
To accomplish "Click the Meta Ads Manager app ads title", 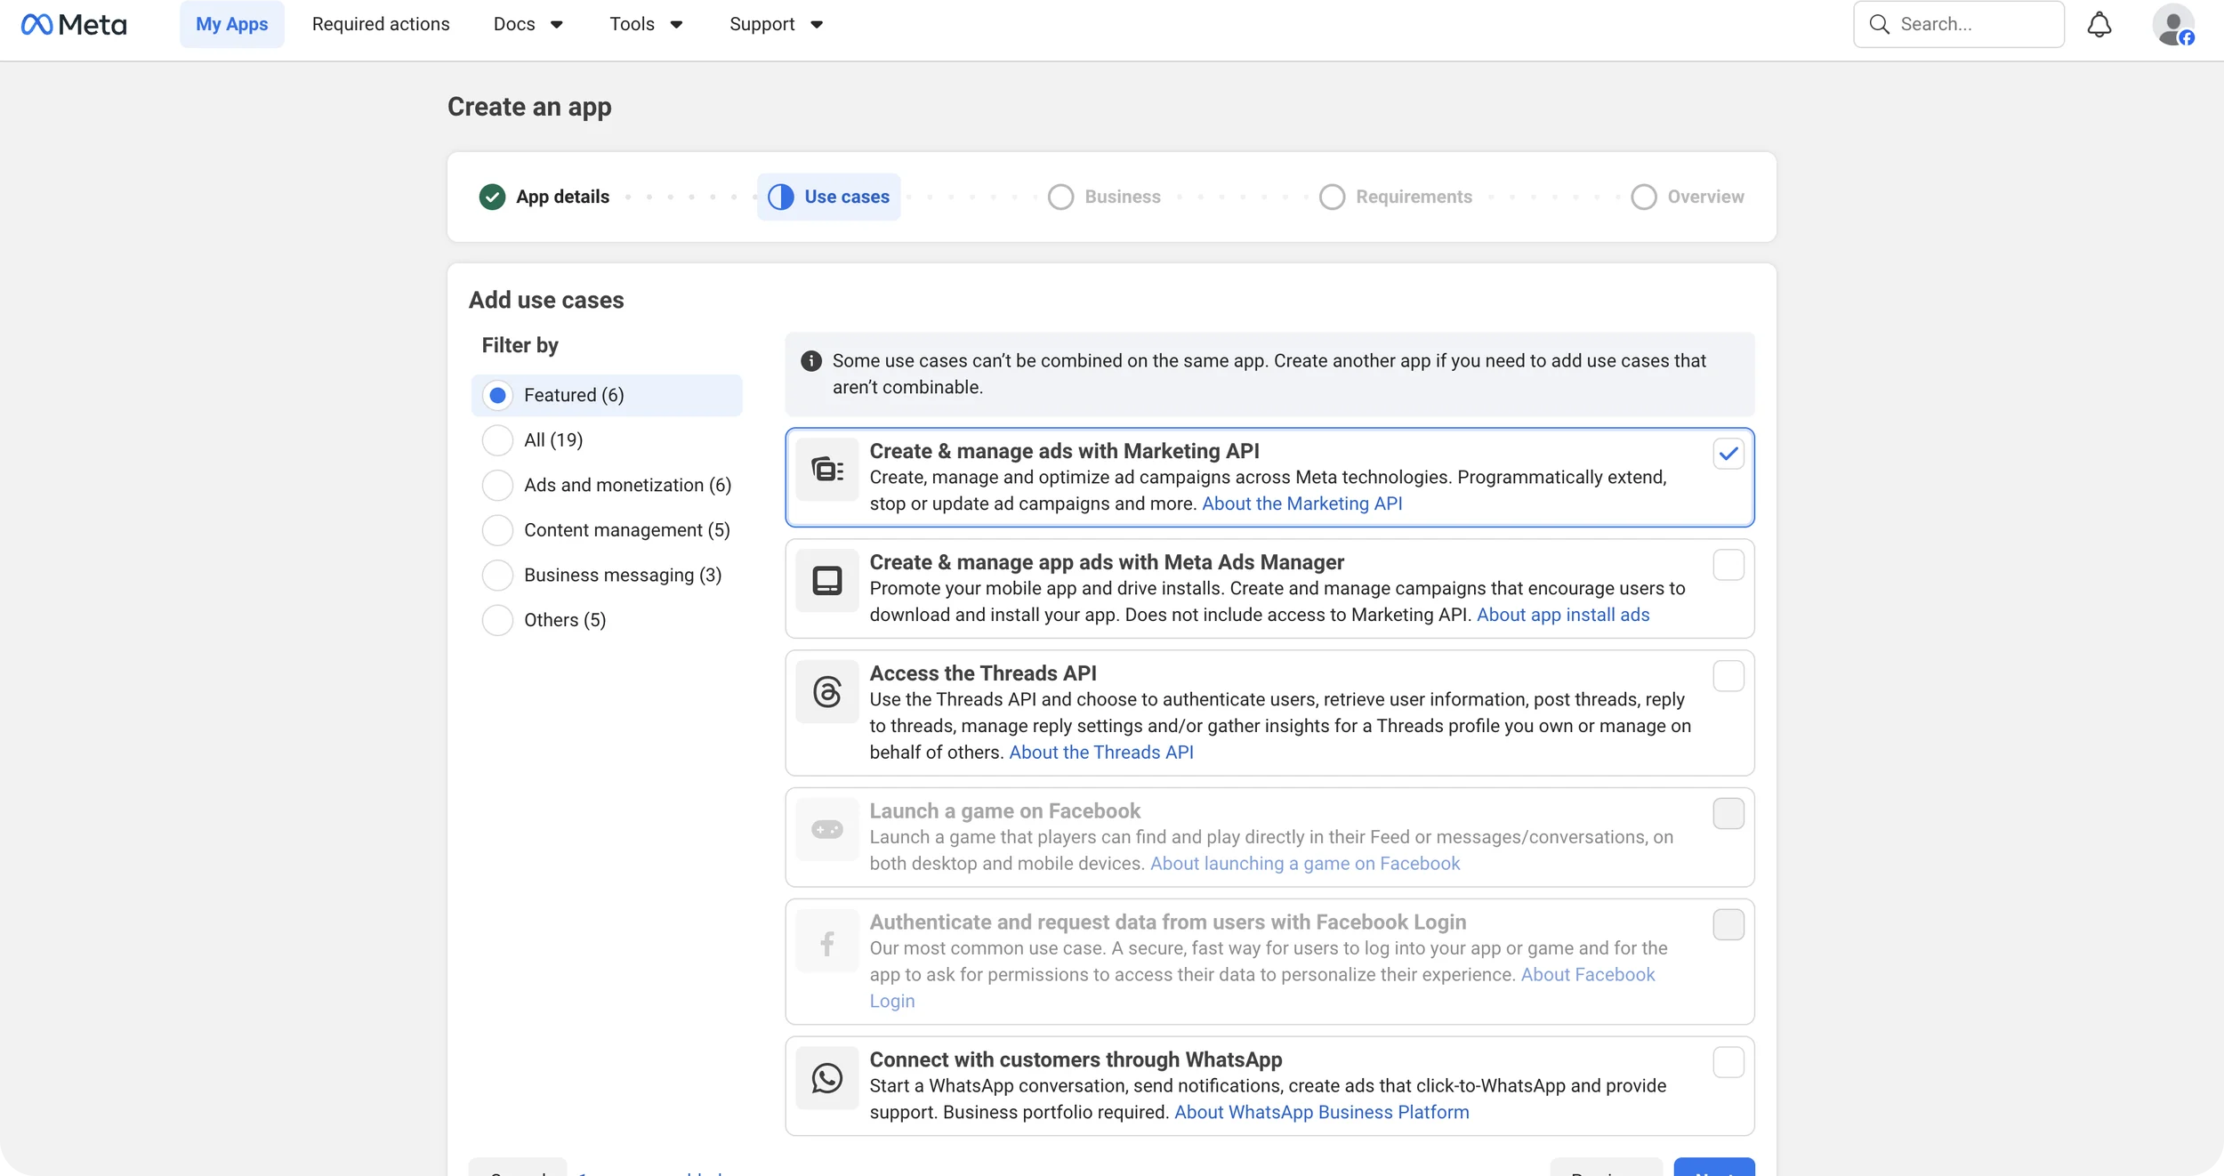I will (x=1107, y=562).
